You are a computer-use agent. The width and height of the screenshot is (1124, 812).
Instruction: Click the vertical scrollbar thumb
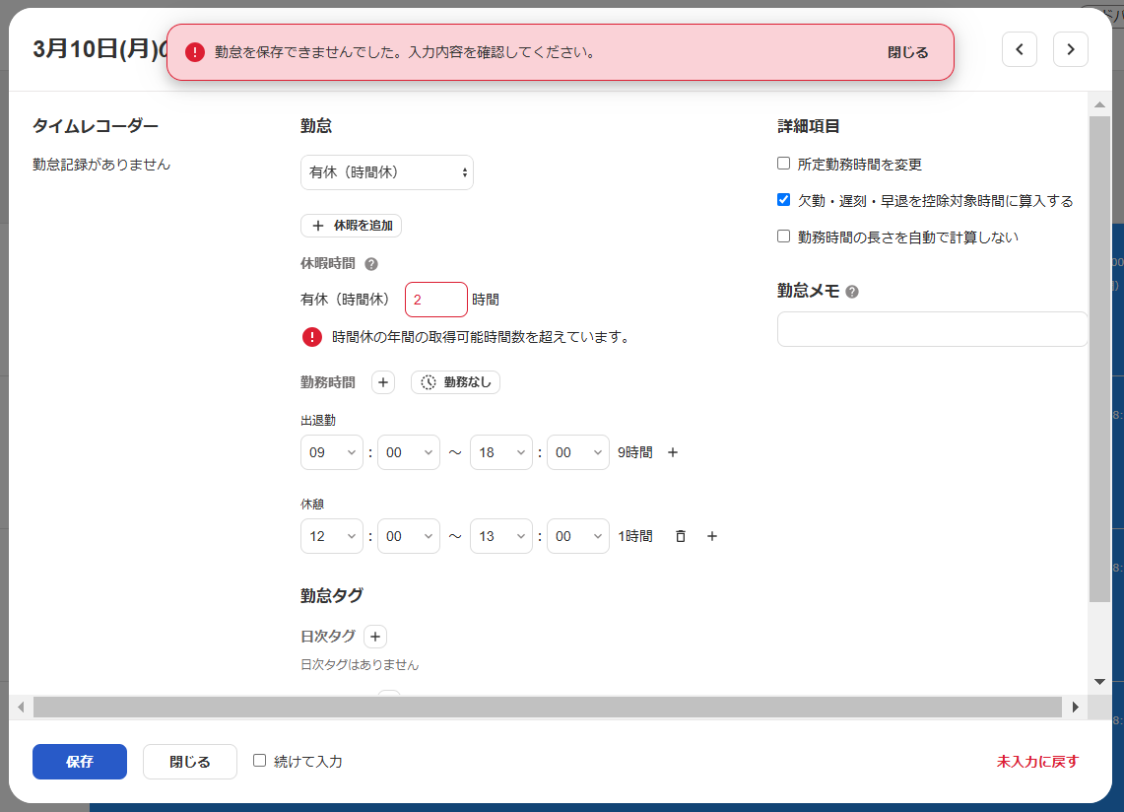coord(1099,359)
